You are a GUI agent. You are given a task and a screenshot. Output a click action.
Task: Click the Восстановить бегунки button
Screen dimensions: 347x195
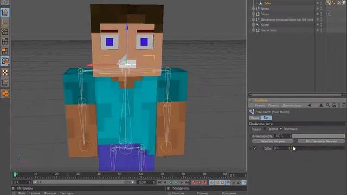[x=321, y=141]
